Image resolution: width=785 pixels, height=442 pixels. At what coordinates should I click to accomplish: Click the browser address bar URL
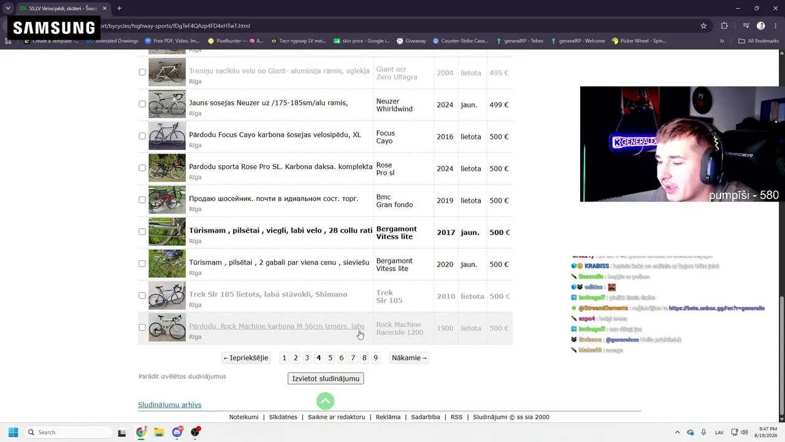click(175, 26)
